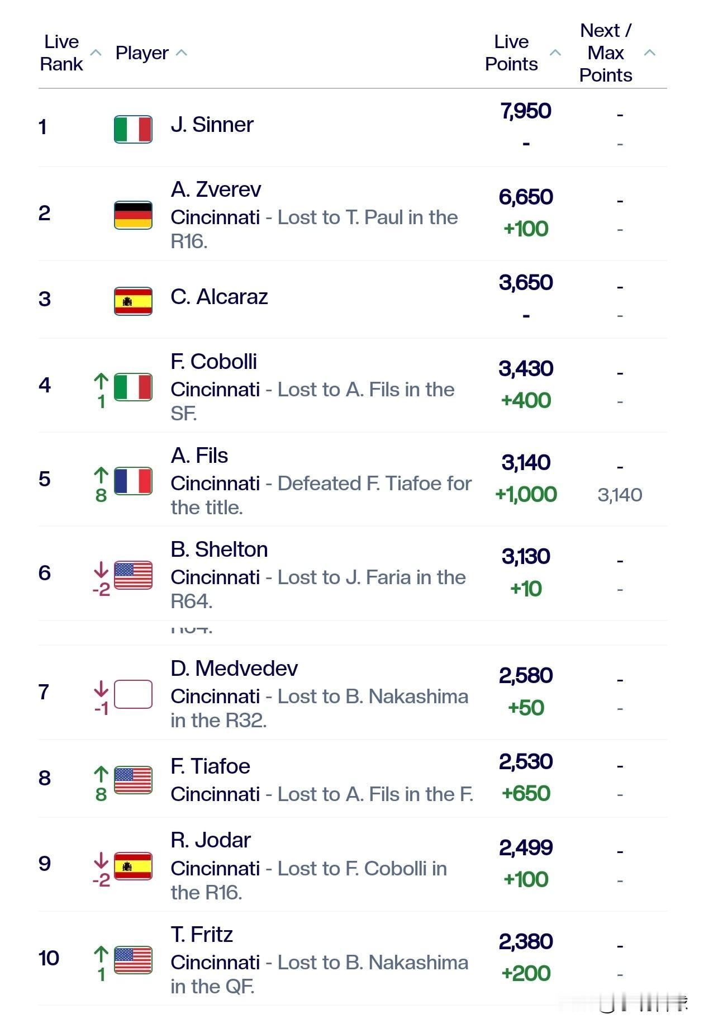This screenshot has width=704, height=1028.
Task: Select the Cincinnati link under F. Tiafoe
Action: pos(215,794)
